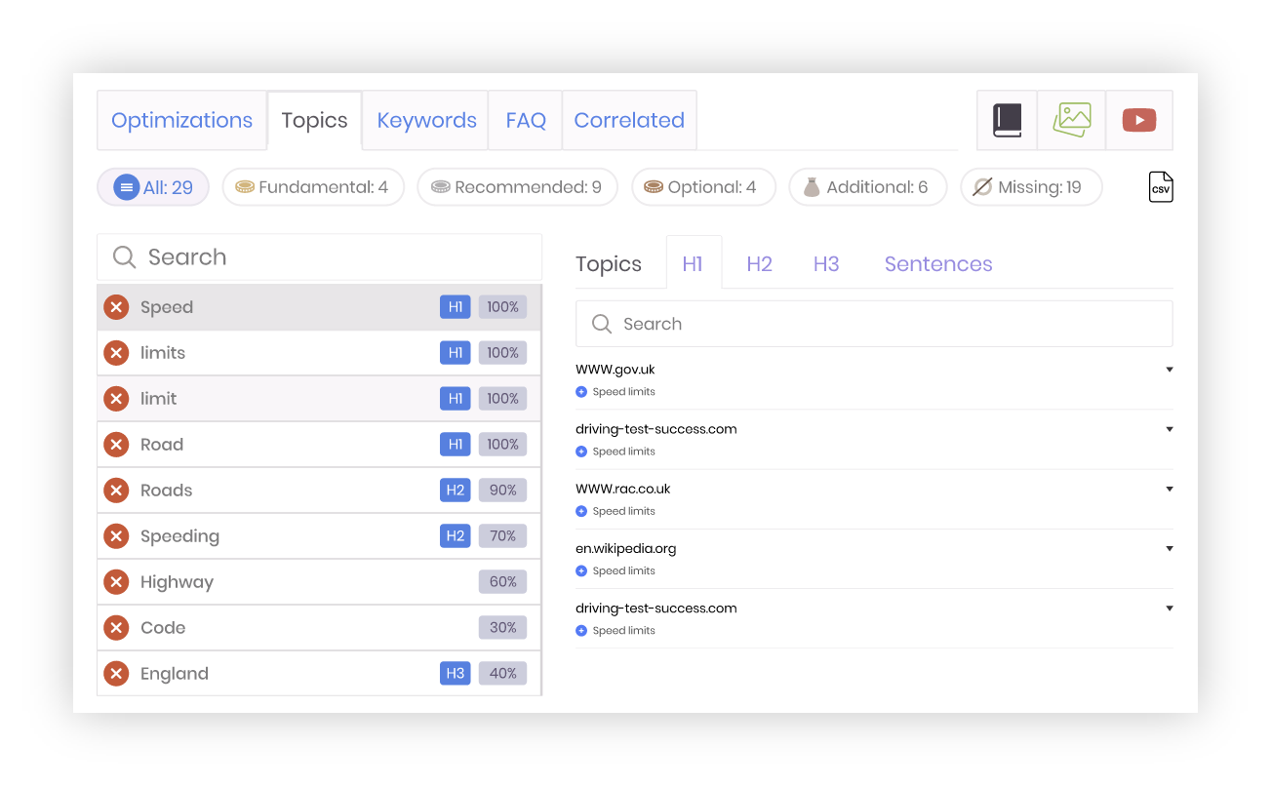Expand the en.wikipedia.org entry
Image resolution: width=1271 pixels, height=786 pixels.
click(x=1169, y=548)
